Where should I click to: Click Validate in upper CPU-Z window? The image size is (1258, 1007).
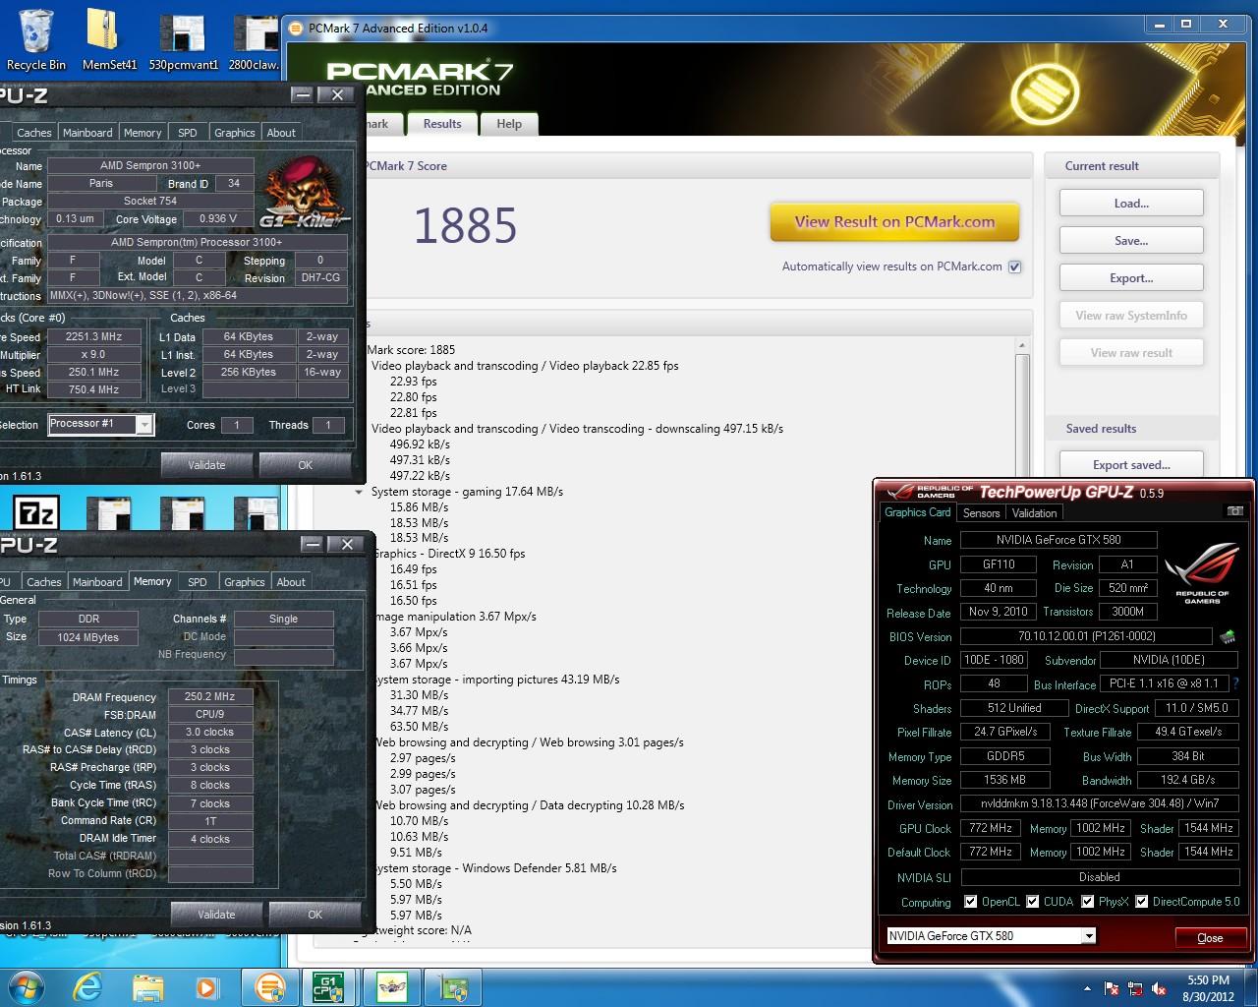(x=206, y=465)
